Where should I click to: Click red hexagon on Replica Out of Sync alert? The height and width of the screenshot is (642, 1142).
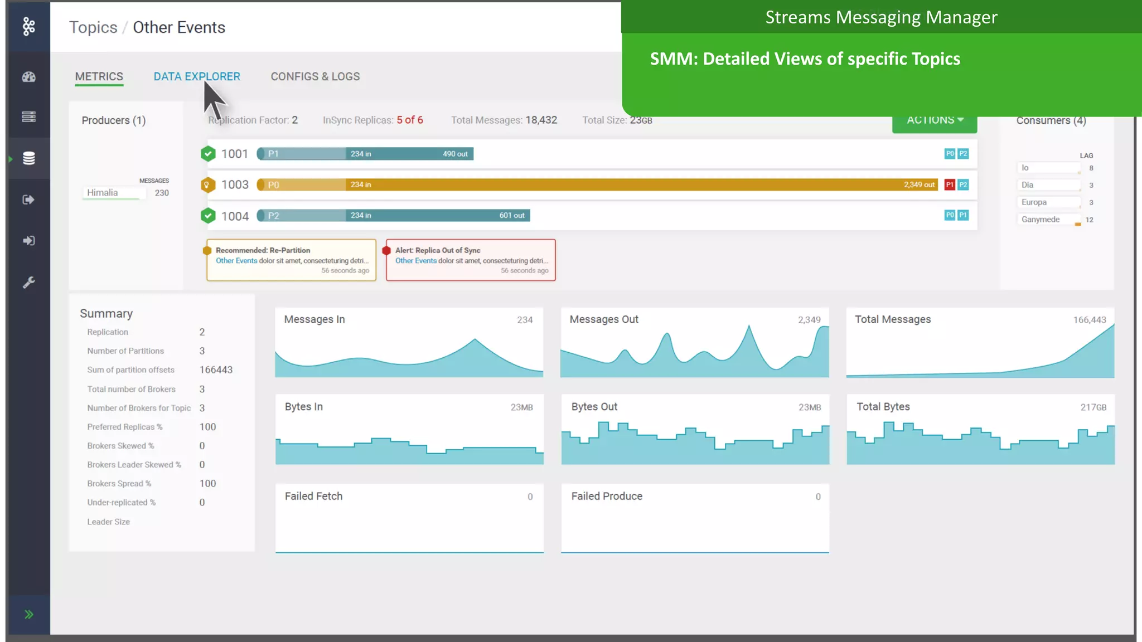pyautogui.click(x=386, y=250)
